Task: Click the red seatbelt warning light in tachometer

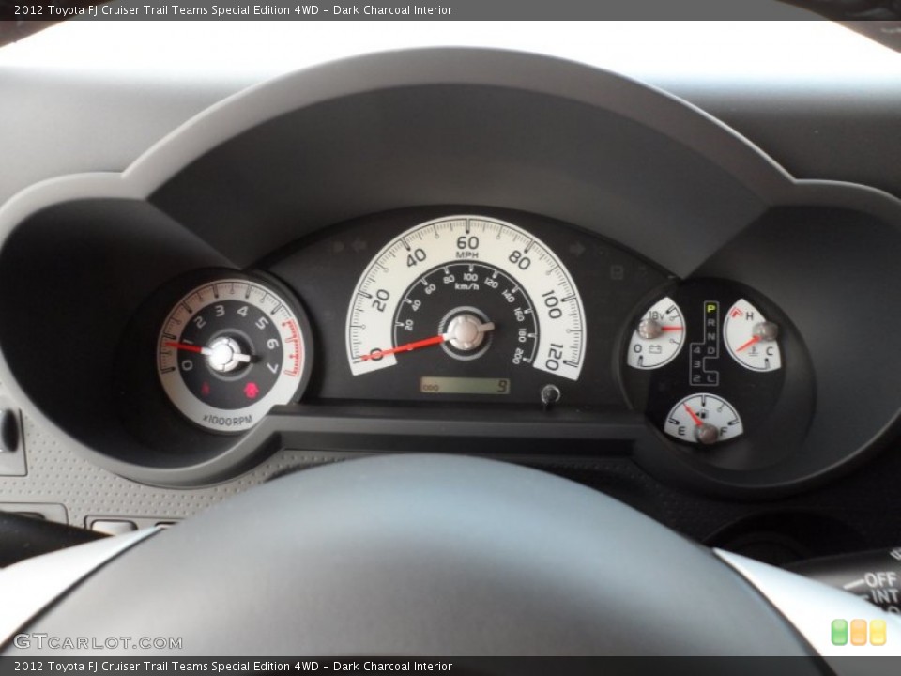Action: pyautogui.click(x=250, y=391)
